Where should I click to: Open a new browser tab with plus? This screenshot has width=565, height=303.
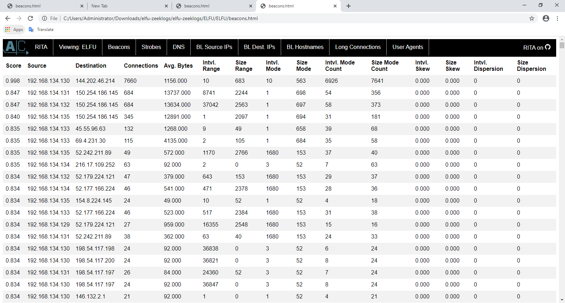click(349, 6)
